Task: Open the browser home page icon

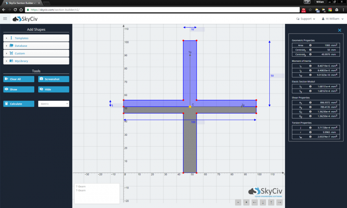Action: (x=21, y=10)
